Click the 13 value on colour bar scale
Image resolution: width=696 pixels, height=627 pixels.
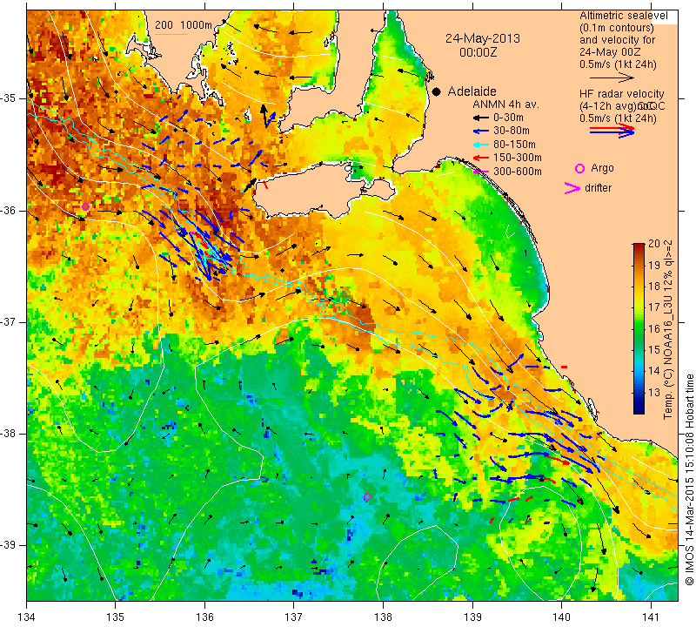point(654,393)
